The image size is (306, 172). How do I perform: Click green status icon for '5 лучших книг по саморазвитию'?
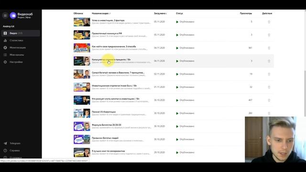177,152
